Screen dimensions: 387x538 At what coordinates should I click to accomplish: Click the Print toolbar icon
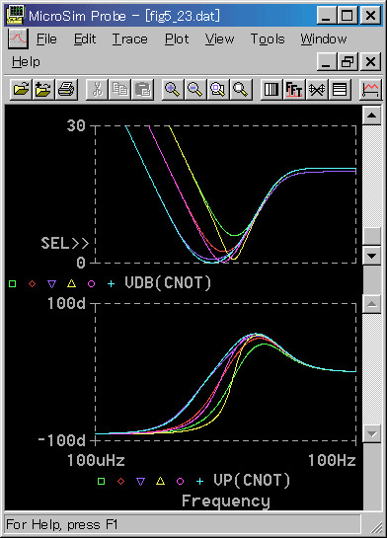[66, 90]
